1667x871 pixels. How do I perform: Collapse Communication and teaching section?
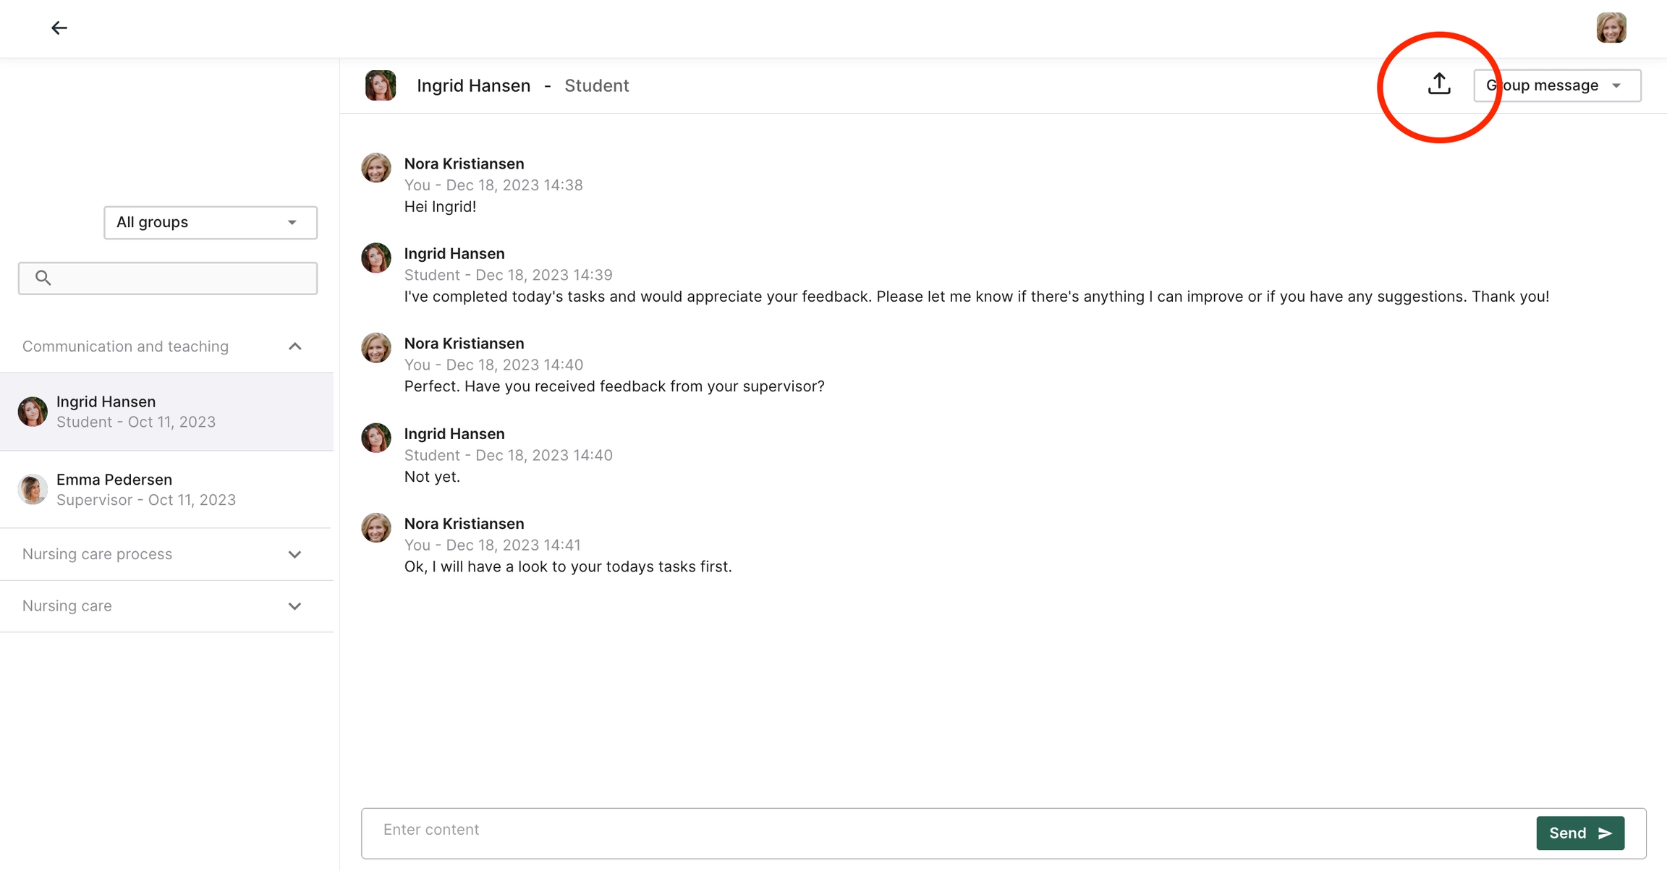pyautogui.click(x=294, y=347)
